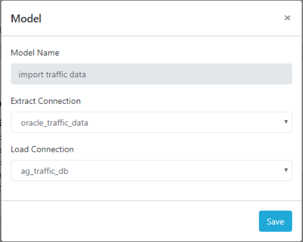Click the Save button
303x242 pixels.
[x=275, y=221]
